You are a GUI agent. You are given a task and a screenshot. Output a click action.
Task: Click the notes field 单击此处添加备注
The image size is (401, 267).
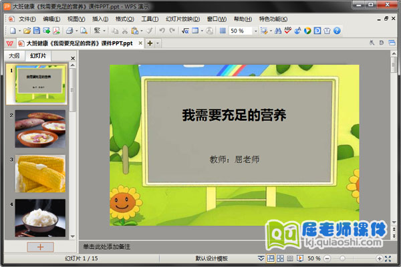[107, 247]
